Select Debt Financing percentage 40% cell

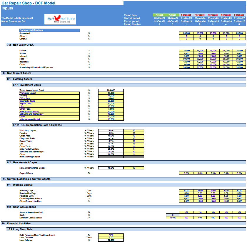coord(111,235)
